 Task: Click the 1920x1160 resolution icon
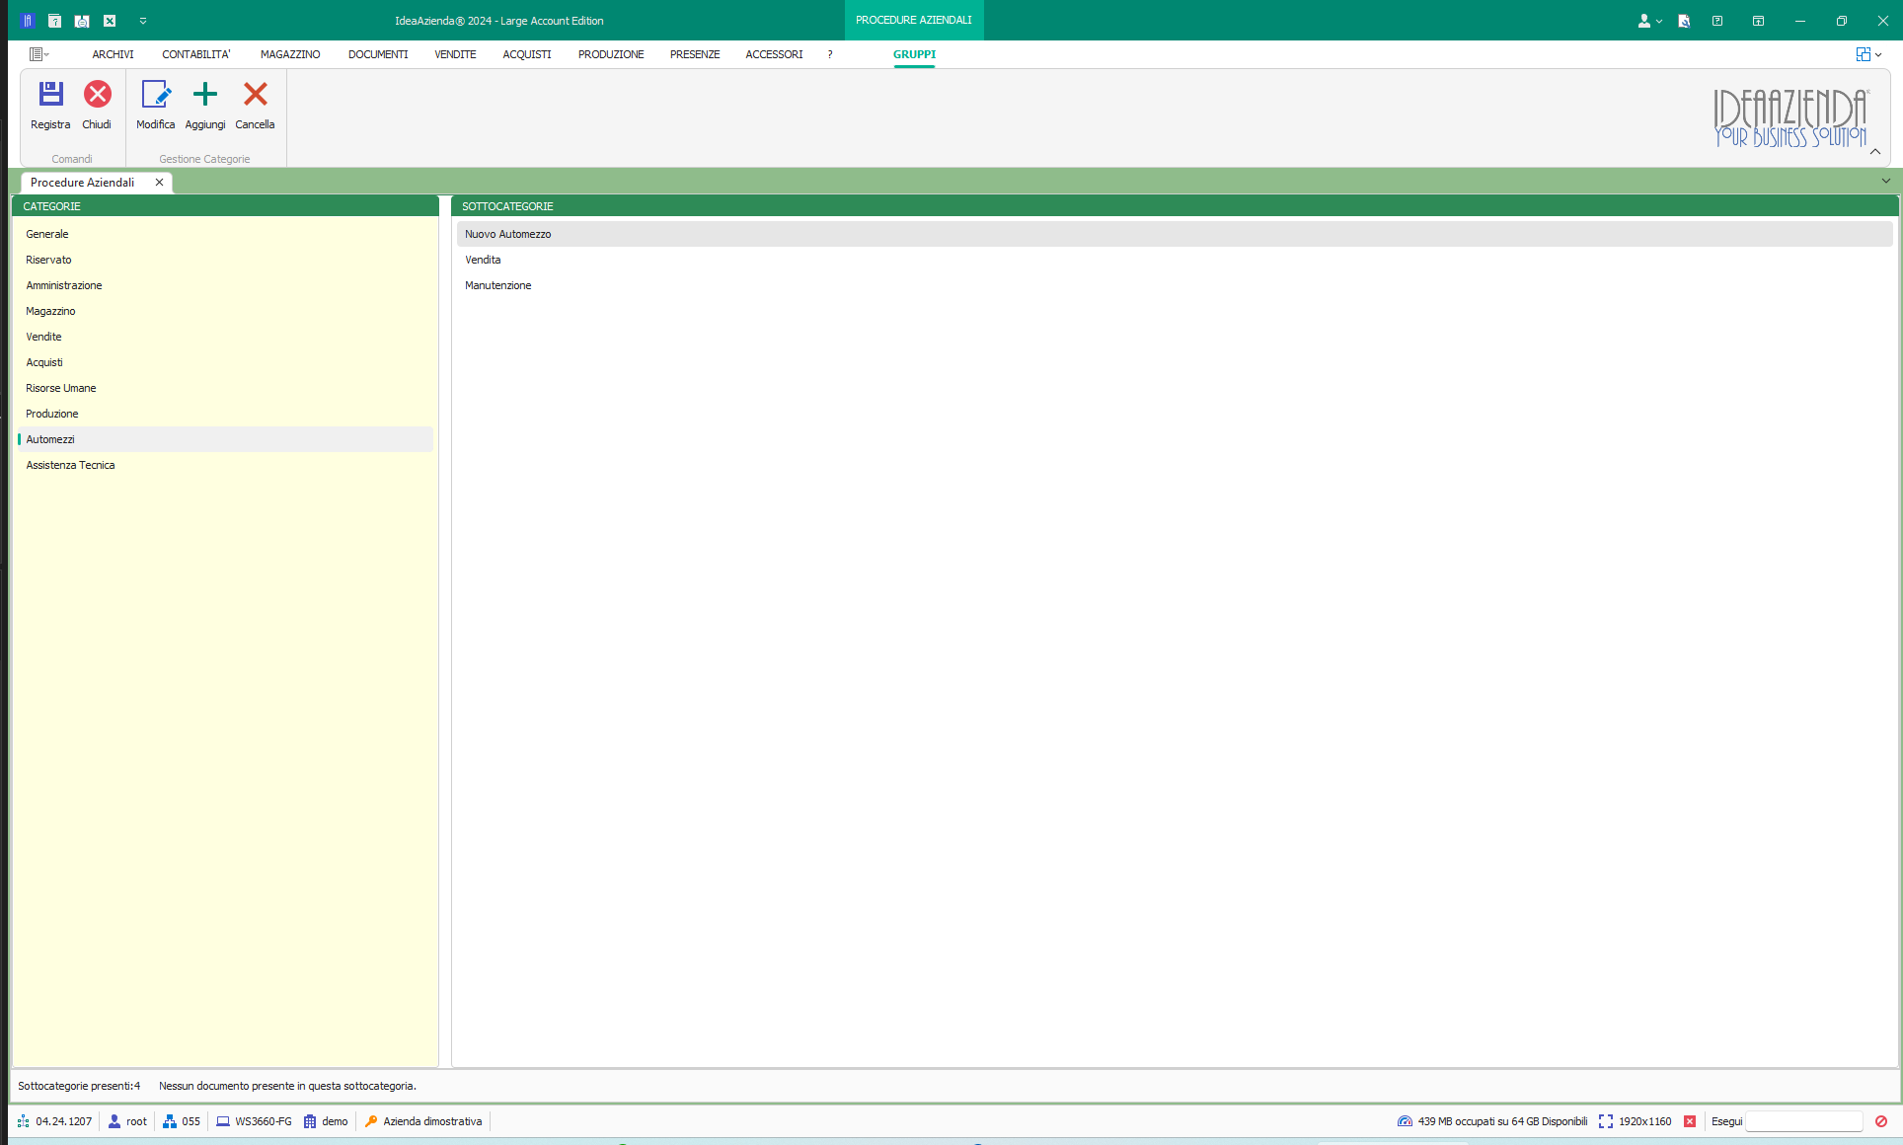[1606, 1121]
